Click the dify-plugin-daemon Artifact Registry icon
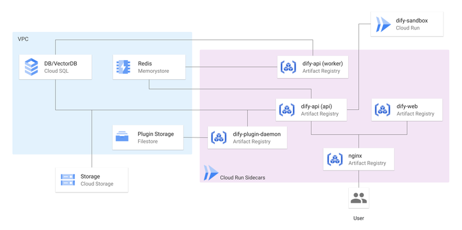This screenshot has height=230, width=462. point(218,138)
